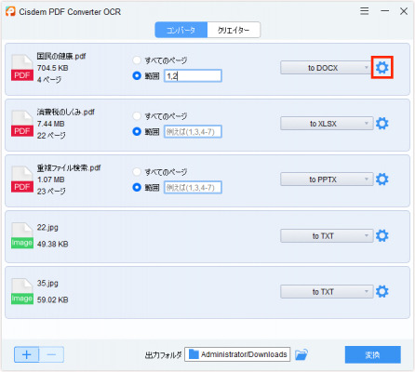415x372 pixels.
Task: Open settings gear next to to XLSX
Action: pyautogui.click(x=382, y=124)
